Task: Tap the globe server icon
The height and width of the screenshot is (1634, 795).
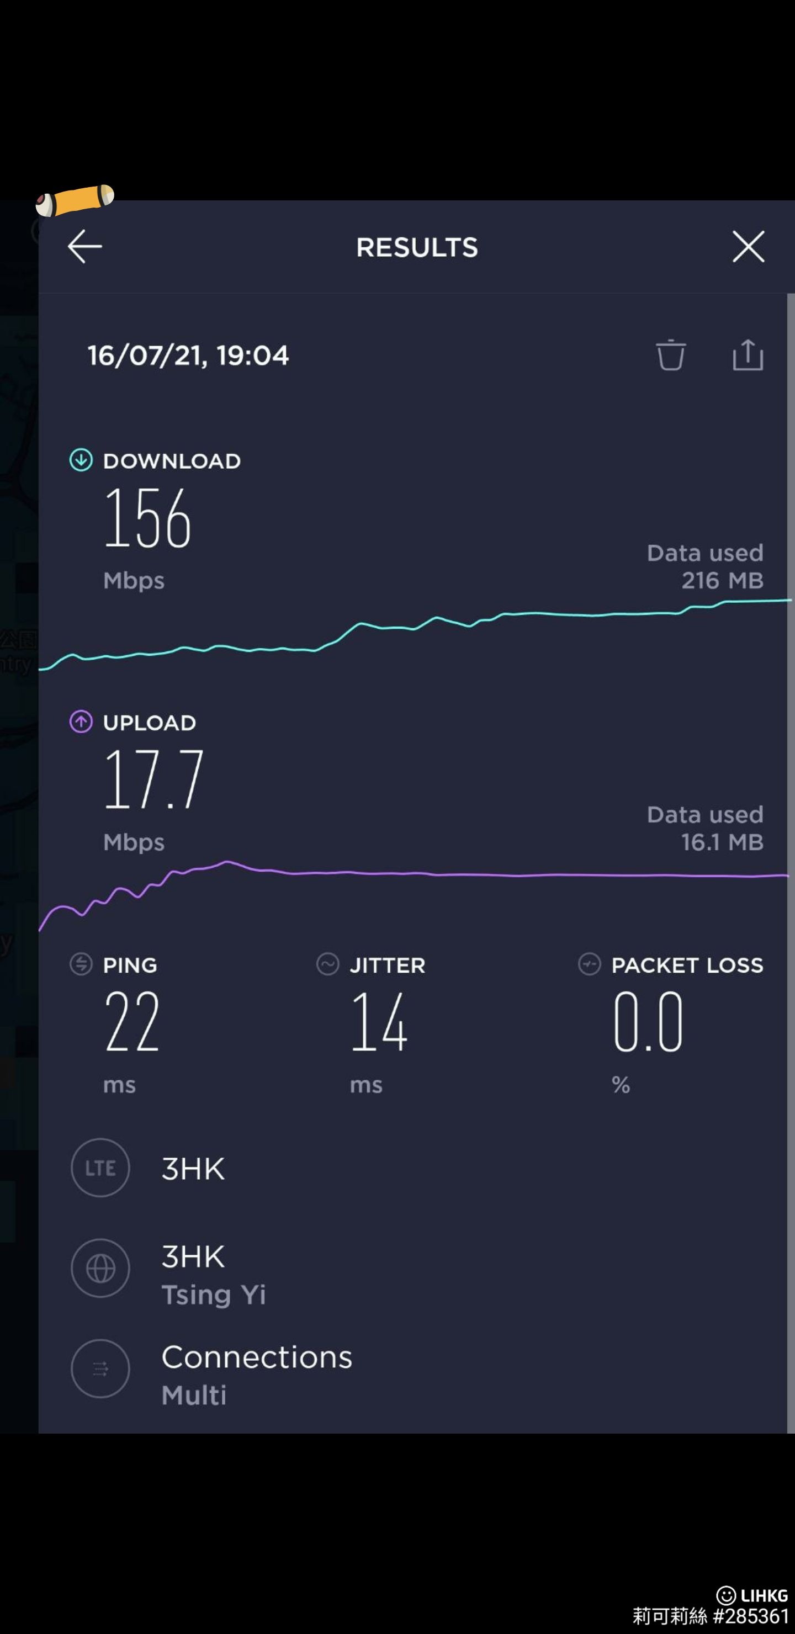Action: (100, 1269)
